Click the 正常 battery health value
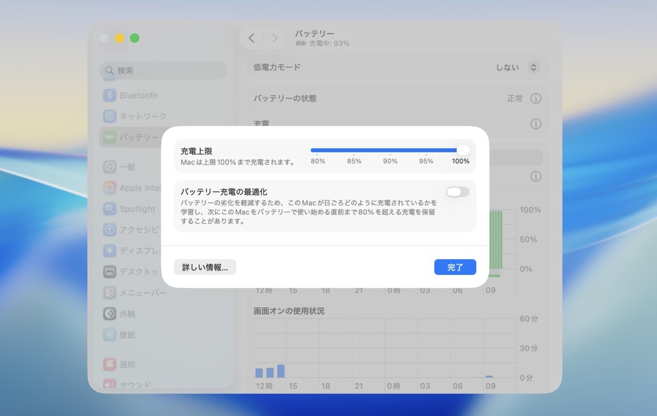Viewport: 657px width, 416px height. [x=515, y=98]
